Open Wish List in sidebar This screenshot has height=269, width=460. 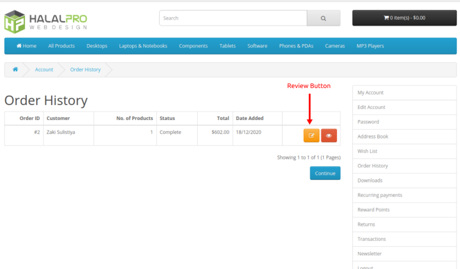coord(404,151)
